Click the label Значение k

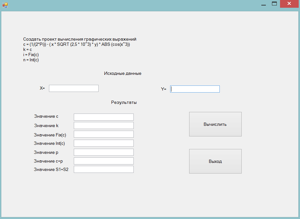tap(46, 125)
